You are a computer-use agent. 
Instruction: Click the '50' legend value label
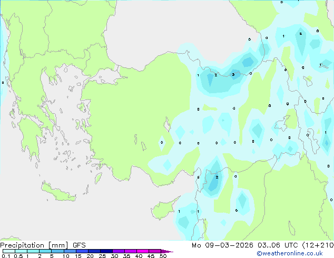tap(163, 256)
